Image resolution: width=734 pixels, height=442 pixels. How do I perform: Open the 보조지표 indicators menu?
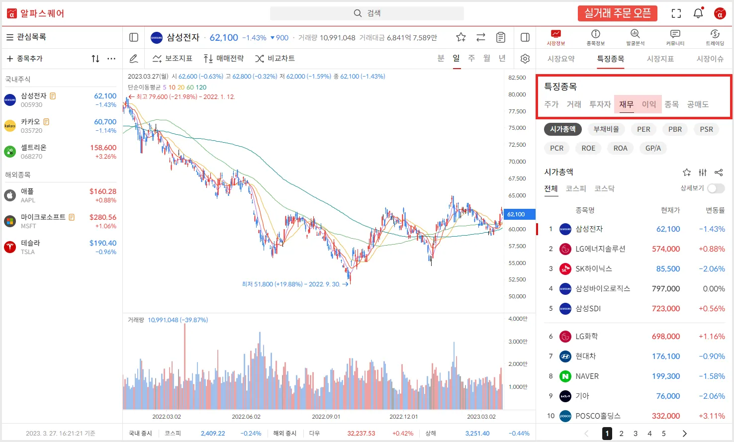pyautogui.click(x=172, y=59)
